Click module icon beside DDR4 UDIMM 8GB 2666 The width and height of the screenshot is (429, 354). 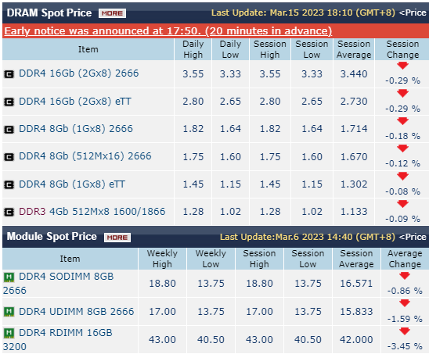tap(9, 311)
